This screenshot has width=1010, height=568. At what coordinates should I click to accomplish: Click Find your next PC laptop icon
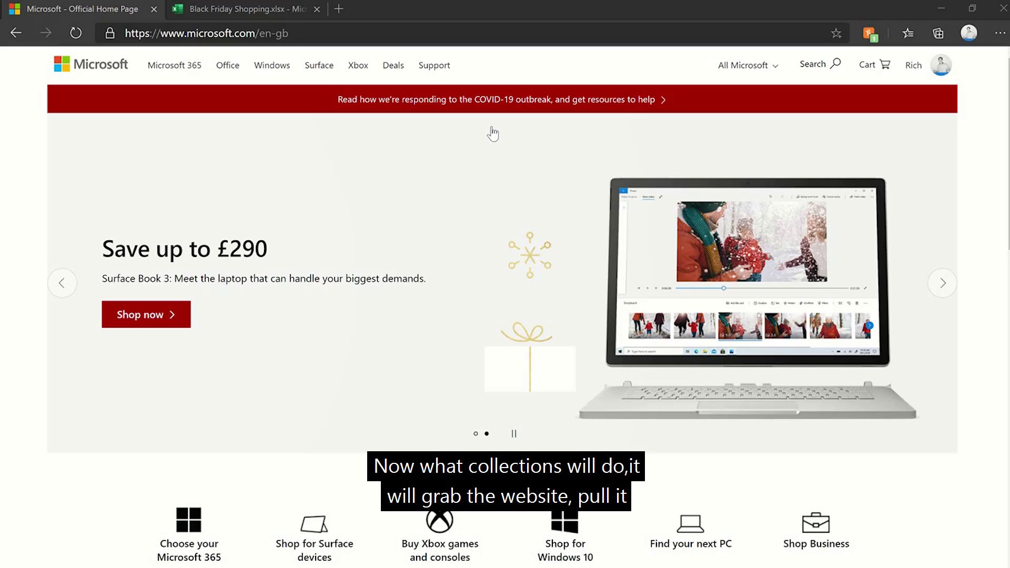click(x=690, y=524)
